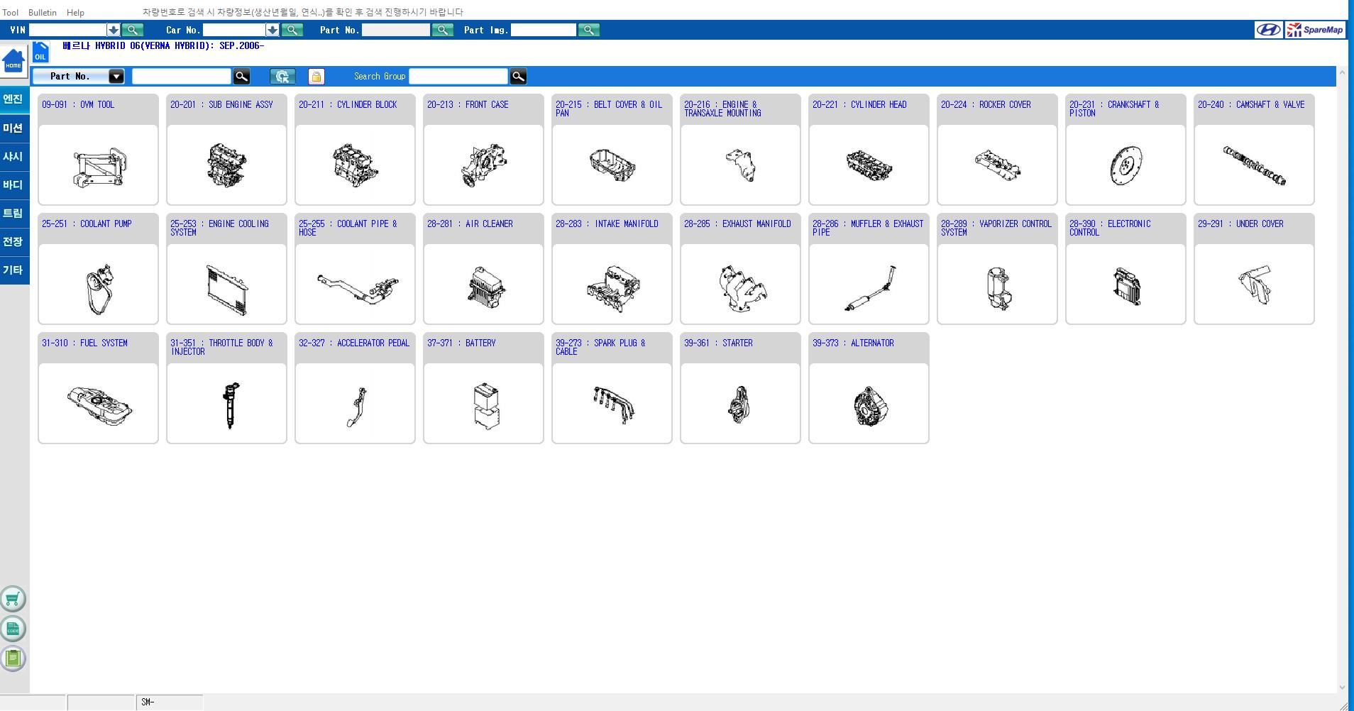The image size is (1354, 711).
Task: Click the yellow padlock icon
Action: (317, 77)
